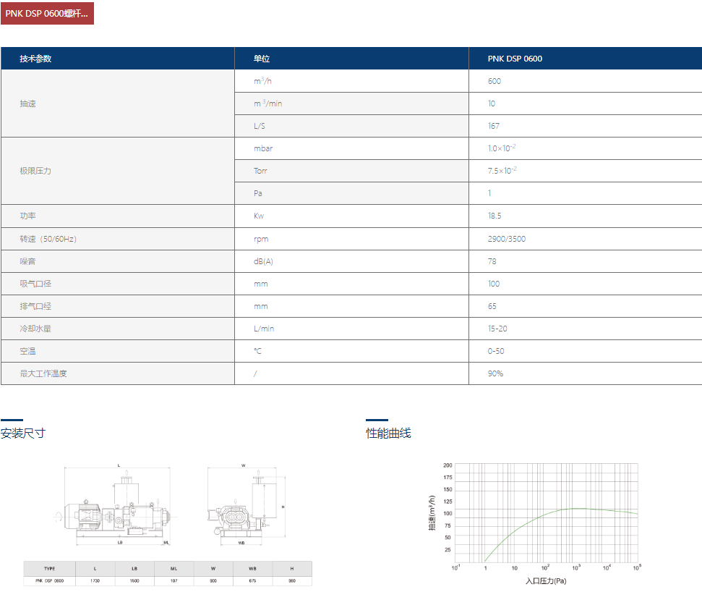The image size is (702, 592).
Task: Click the 技术参数 column header
Action: point(35,59)
